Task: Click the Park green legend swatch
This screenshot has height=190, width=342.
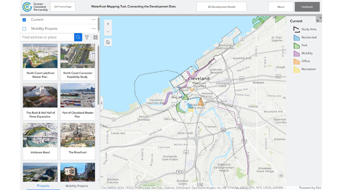Action: coord(297,45)
